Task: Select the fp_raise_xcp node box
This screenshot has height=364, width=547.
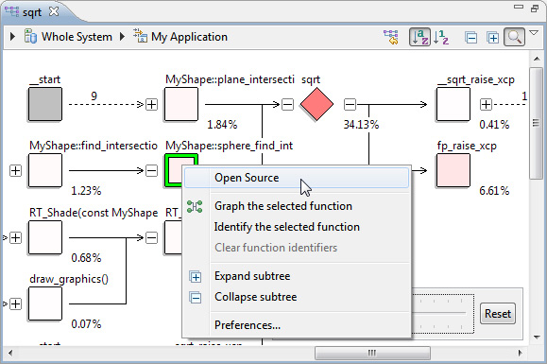Action: click(453, 170)
